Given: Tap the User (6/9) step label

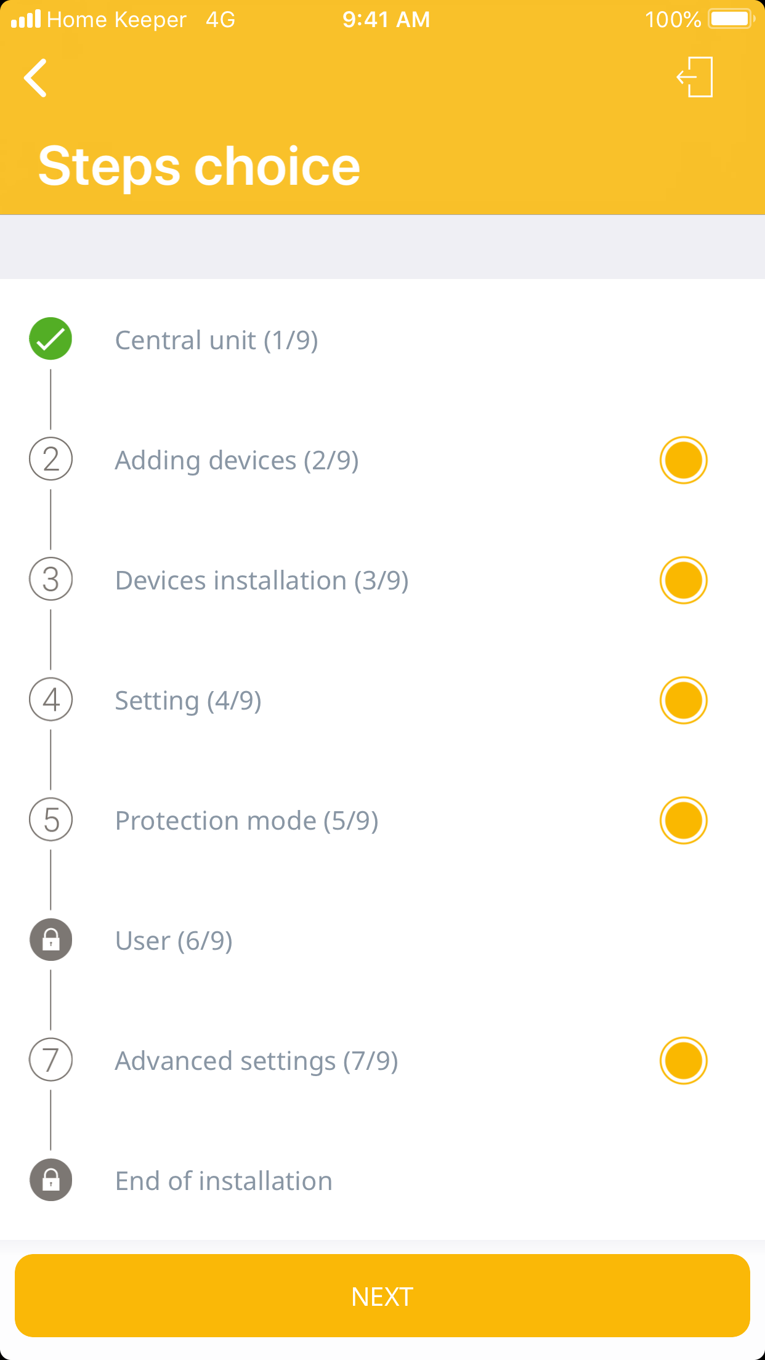Looking at the screenshot, I should click(x=174, y=941).
